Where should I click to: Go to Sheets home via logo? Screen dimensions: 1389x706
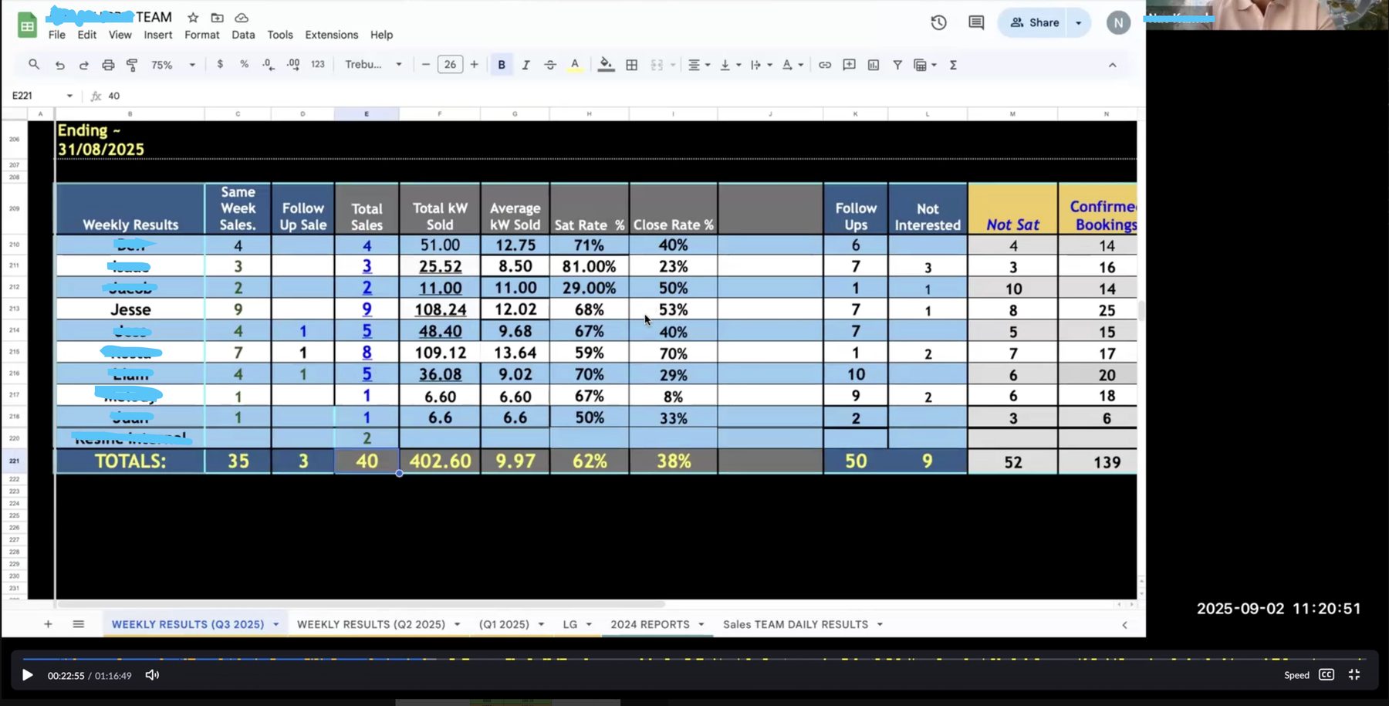click(x=27, y=25)
